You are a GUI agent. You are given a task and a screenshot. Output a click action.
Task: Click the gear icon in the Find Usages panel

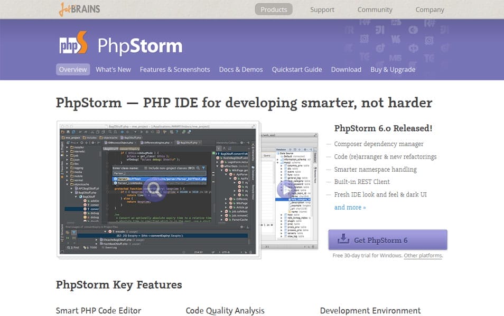pos(241,226)
